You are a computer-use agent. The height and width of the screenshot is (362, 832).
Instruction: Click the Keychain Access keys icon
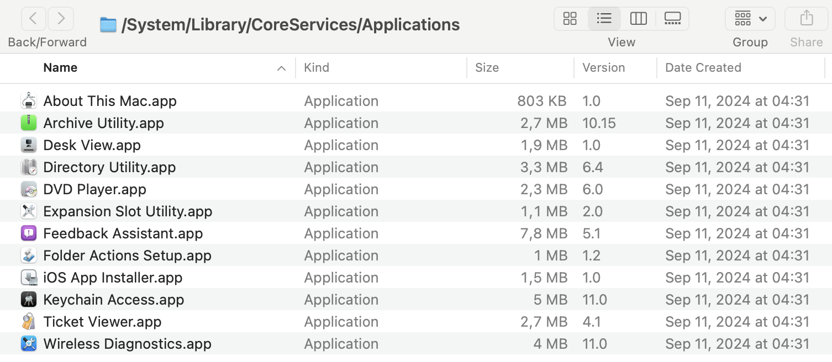(29, 300)
